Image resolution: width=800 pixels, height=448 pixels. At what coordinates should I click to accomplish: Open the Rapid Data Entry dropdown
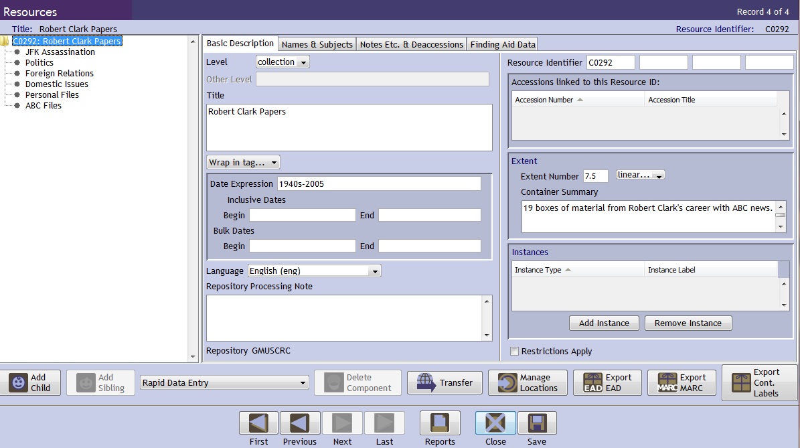coord(224,383)
